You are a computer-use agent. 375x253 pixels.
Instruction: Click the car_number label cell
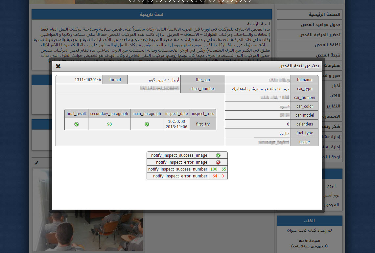pyautogui.click(x=304, y=97)
